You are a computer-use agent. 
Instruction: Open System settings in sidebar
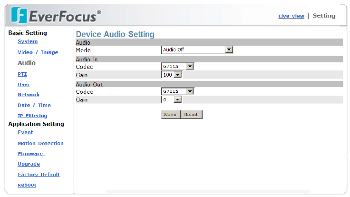point(28,41)
